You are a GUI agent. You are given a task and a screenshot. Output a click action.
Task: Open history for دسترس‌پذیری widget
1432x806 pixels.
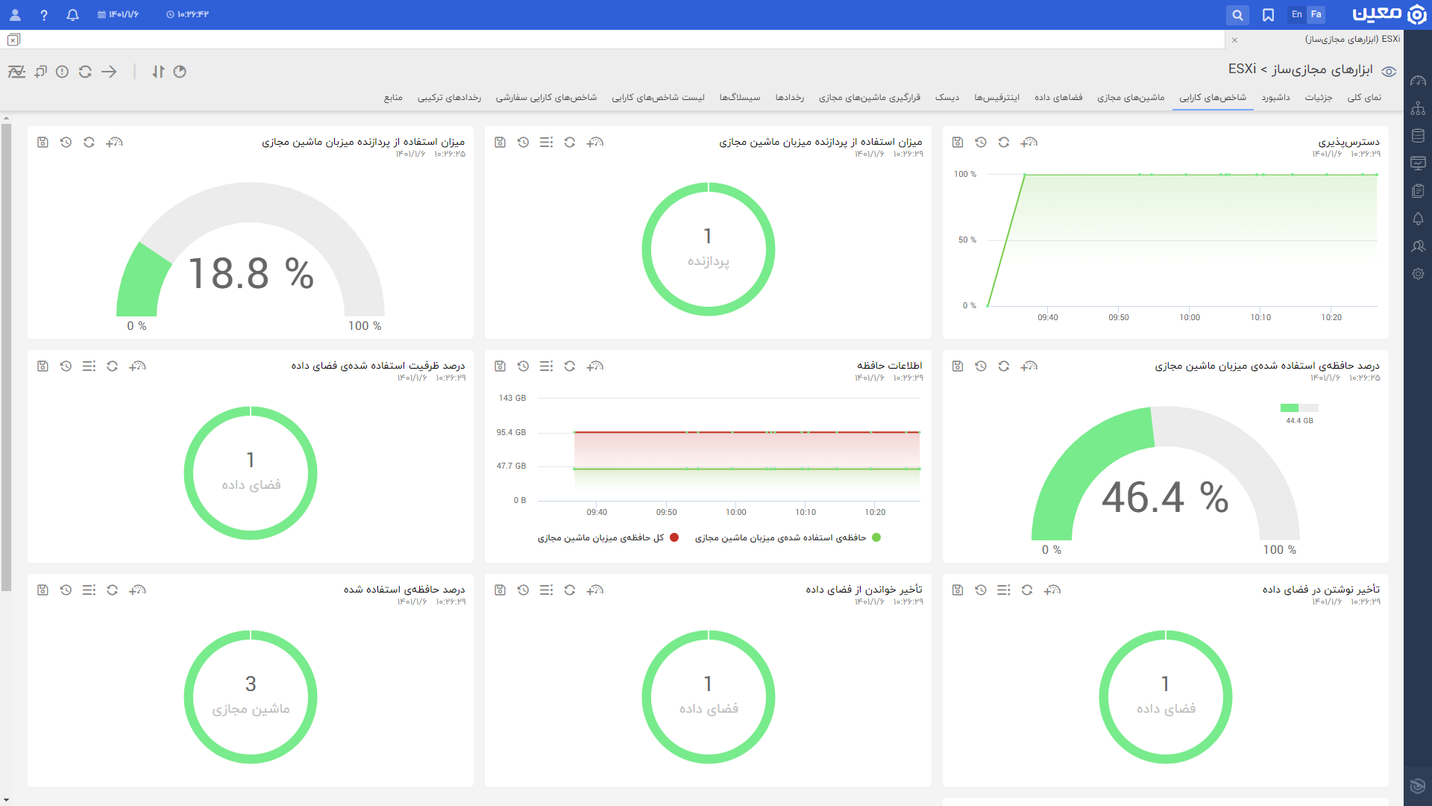(x=981, y=142)
